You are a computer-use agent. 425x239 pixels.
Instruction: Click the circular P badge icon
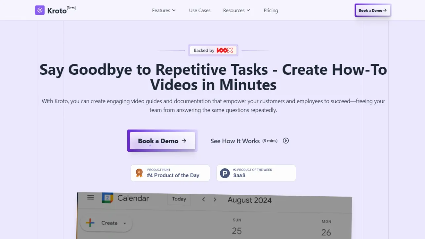click(225, 173)
